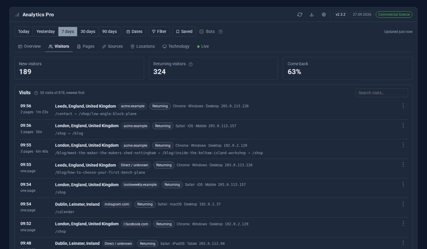Click the v2.3.2 version badge

point(340,15)
